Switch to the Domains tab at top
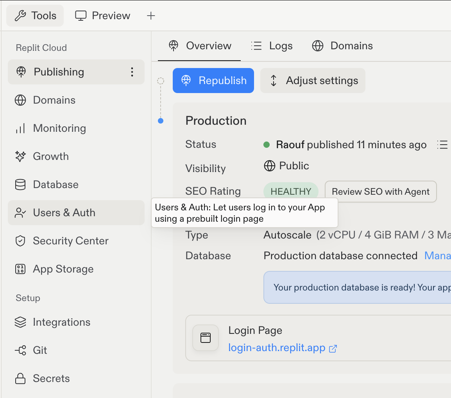Image resolution: width=451 pixels, height=398 pixels. point(343,46)
